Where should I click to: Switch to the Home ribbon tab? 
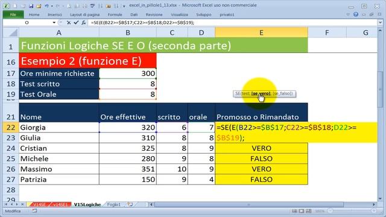pyautogui.click(x=34, y=14)
